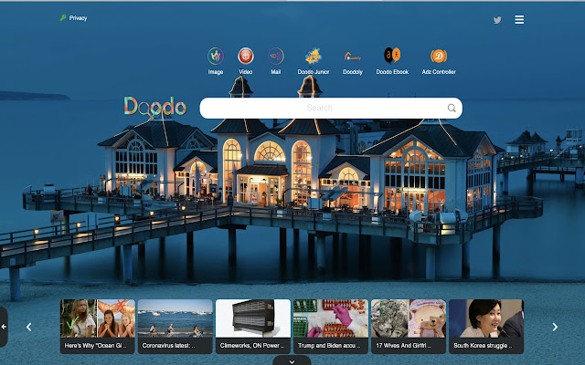
Task: Click the "Climeworks, ON Power .." headline text
Action: (x=252, y=346)
